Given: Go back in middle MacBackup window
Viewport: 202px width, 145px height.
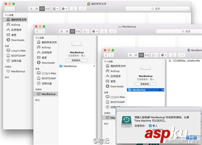Looking at the screenshot, I should (37, 31).
